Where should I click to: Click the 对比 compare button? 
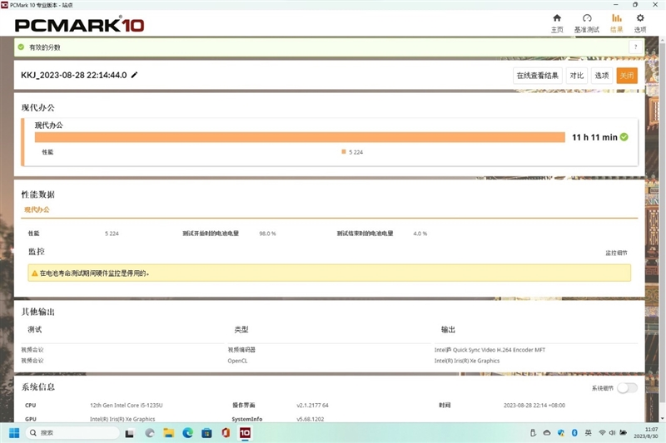coord(576,76)
